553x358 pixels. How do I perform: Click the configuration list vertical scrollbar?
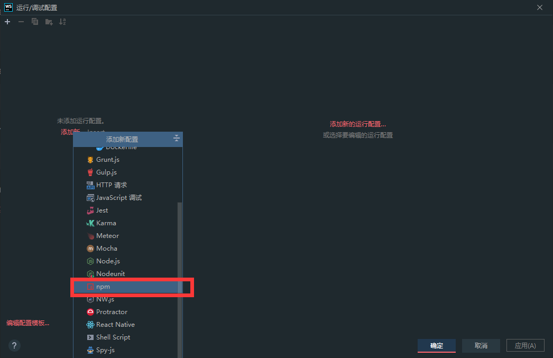click(x=180, y=280)
